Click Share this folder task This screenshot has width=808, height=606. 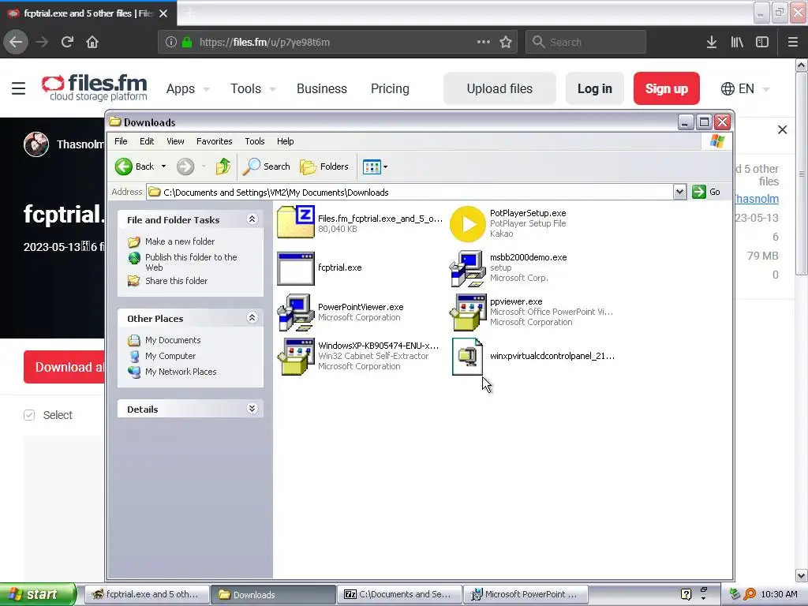pos(176,281)
